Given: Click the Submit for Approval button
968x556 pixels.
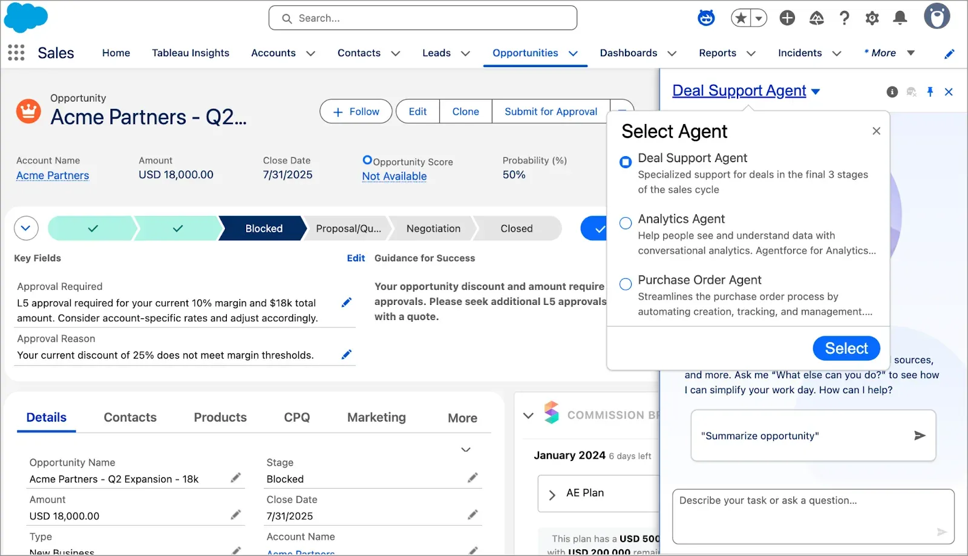Looking at the screenshot, I should tap(550, 111).
